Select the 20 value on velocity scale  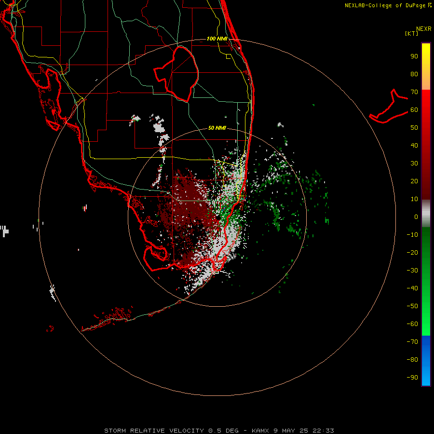414,181
